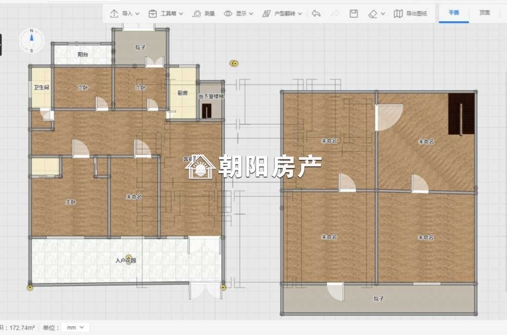Viewport: 507px width, 335px height.
Task: Switch to the 平面 tab
Action: tap(454, 13)
